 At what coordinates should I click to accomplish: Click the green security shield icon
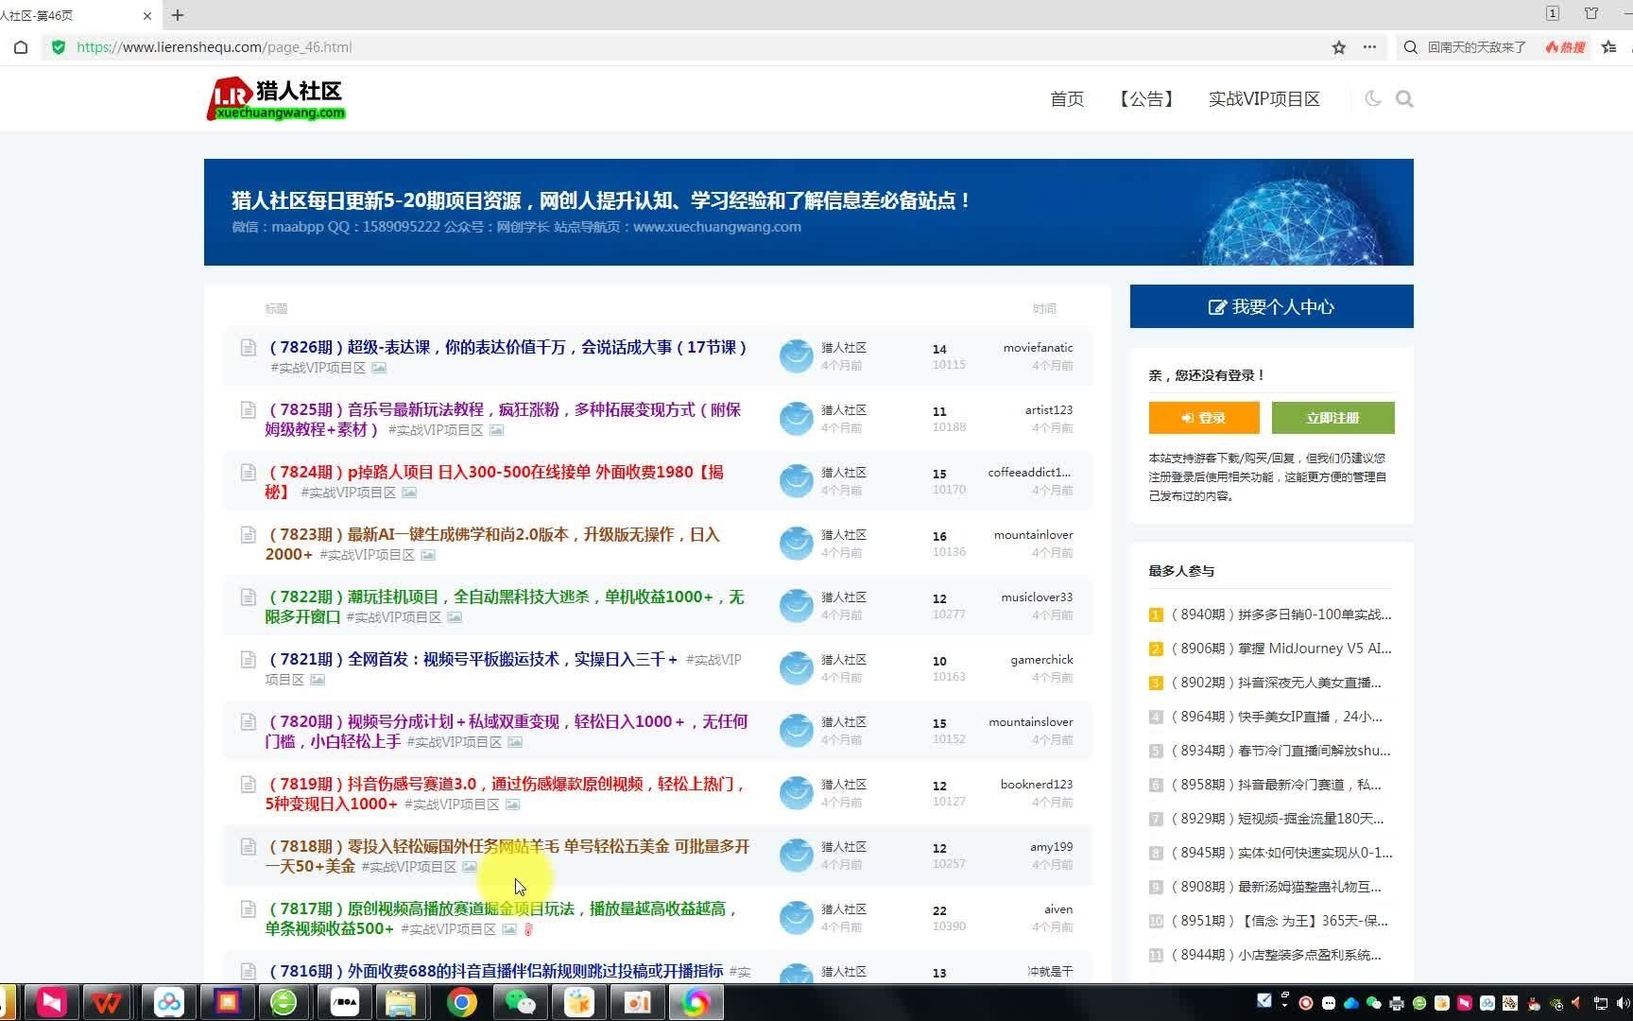pyautogui.click(x=59, y=47)
